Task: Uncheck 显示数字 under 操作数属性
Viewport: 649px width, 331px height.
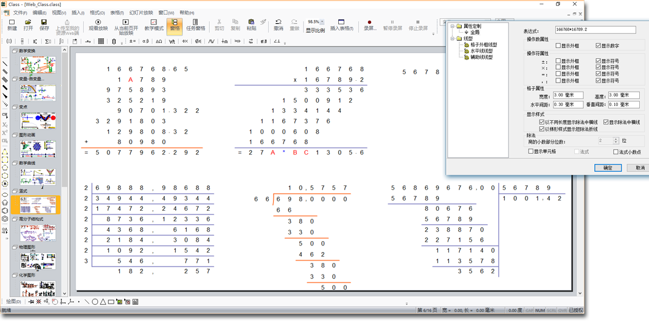Action: pos(599,46)
